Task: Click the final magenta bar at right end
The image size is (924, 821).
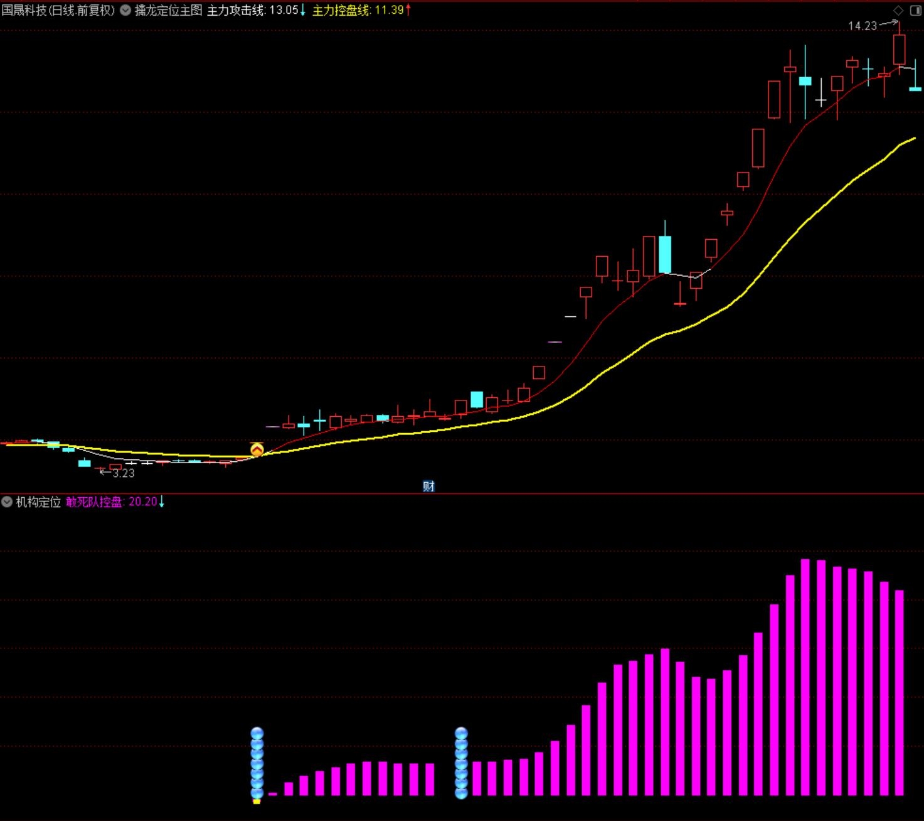Action: pyautogui.click(x=900, y=693)
